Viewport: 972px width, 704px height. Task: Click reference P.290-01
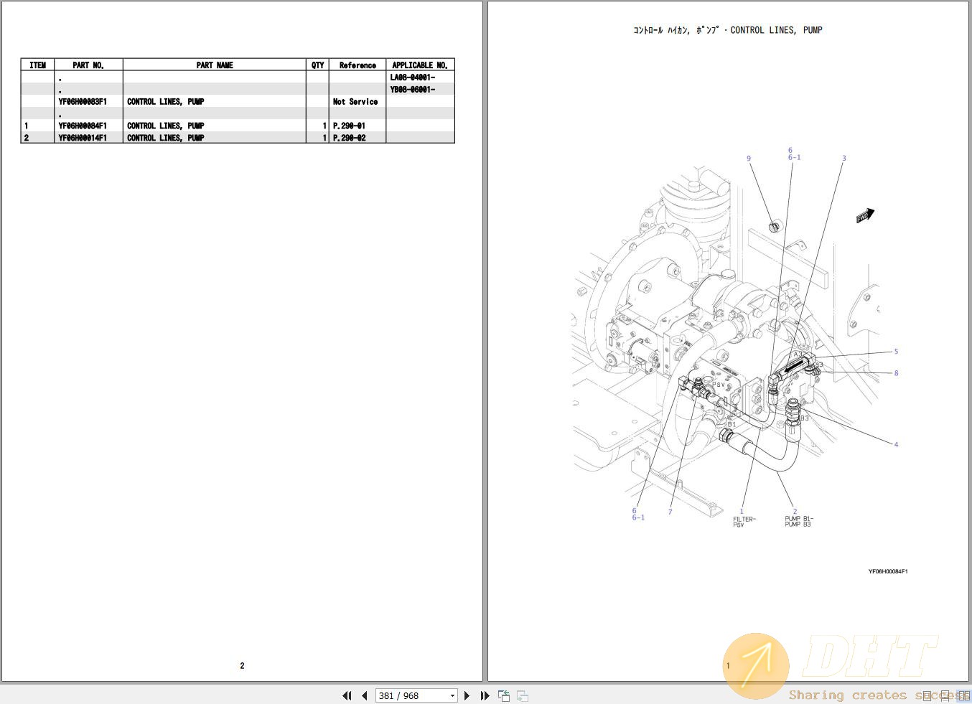[x=350, y=126]
